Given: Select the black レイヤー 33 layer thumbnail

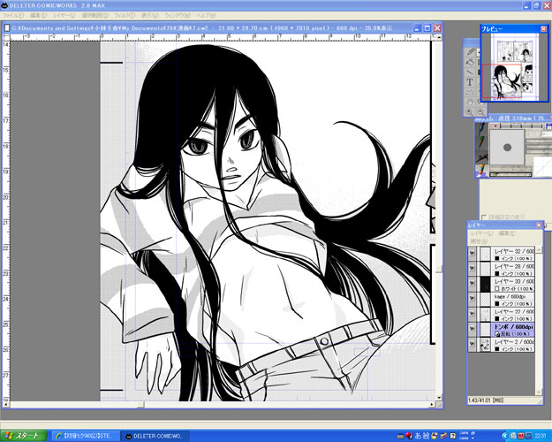Looking at the screenshot, I should point(485,284).
